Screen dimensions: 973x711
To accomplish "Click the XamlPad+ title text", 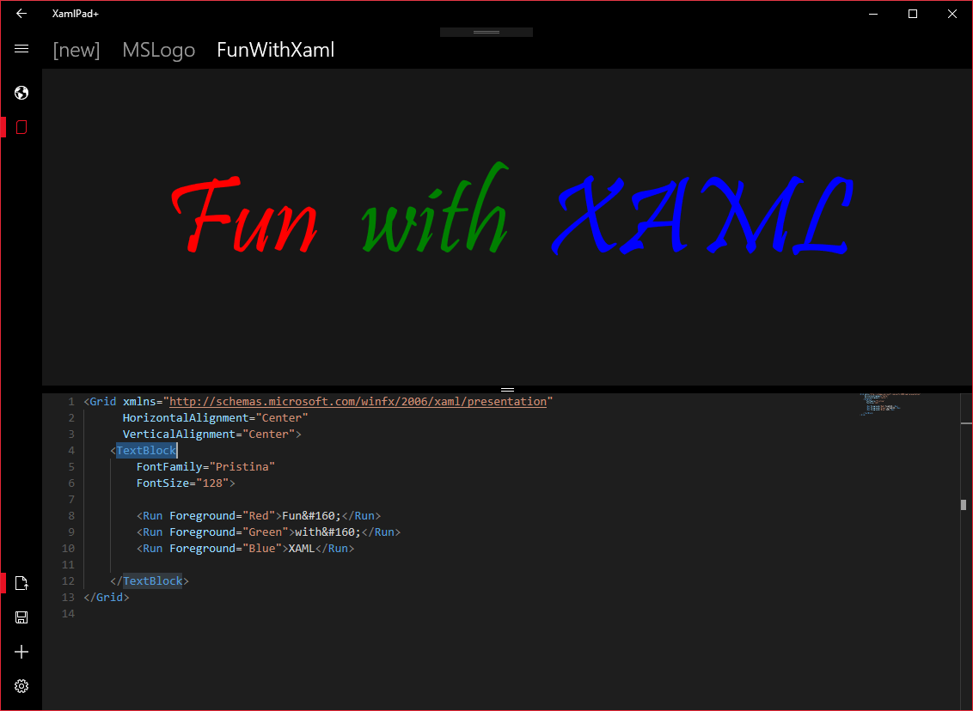I will click(74, 14).
